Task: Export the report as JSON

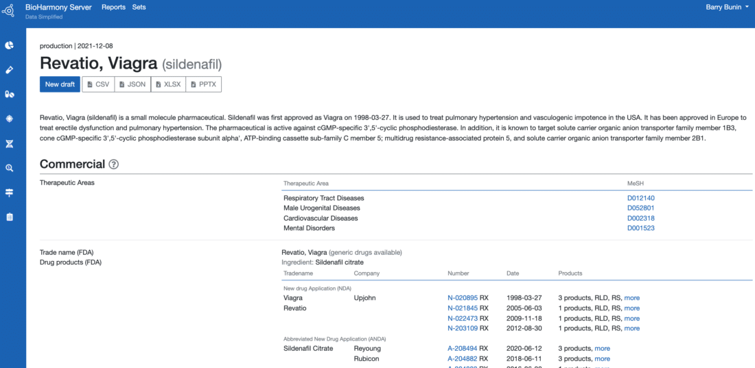Action: (132, 85)
